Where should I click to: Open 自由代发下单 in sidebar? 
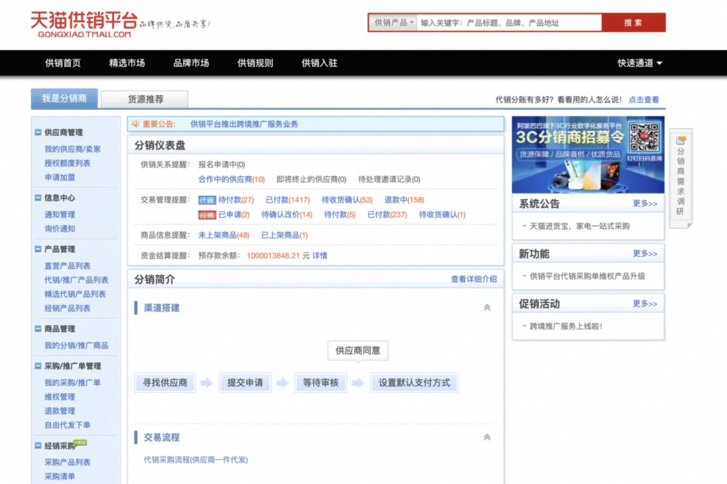tap(68, 425)
